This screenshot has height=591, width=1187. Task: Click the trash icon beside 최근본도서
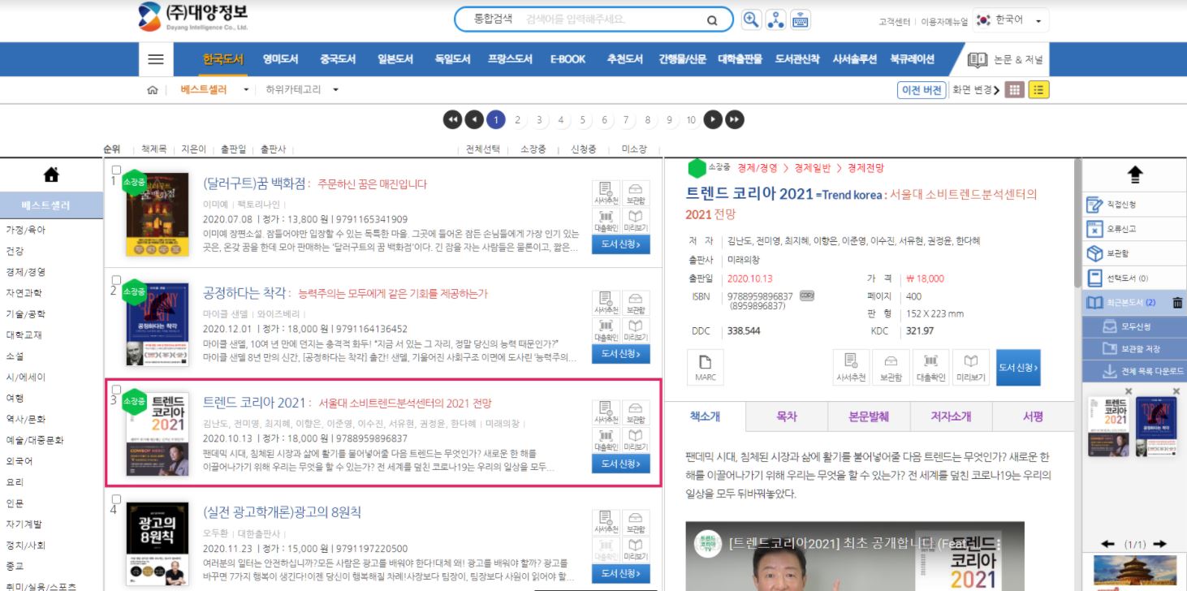pyautogui.click(x=1177, y=303)
